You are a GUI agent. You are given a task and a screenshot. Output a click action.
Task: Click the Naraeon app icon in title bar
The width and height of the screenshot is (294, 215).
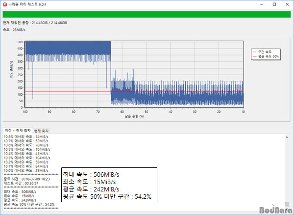[5, 4]
